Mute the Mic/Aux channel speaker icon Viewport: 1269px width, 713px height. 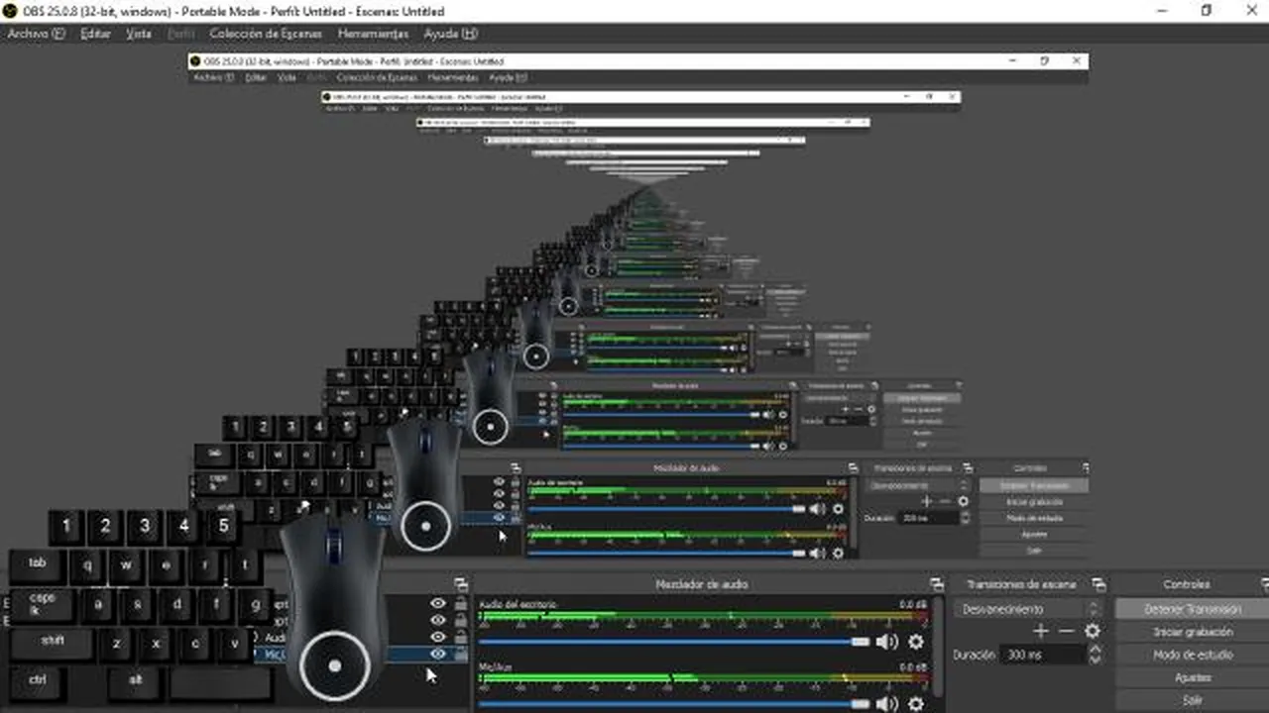tap(886, 704)
